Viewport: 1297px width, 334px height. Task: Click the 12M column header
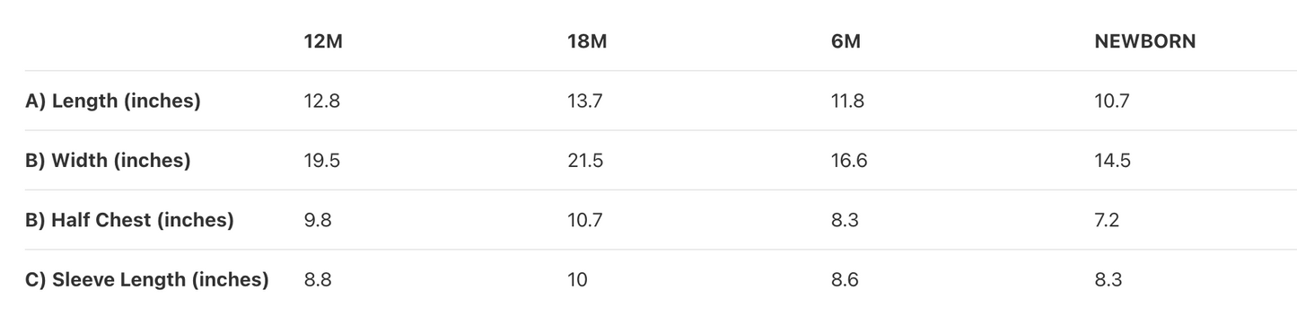[x=323, y=41]
